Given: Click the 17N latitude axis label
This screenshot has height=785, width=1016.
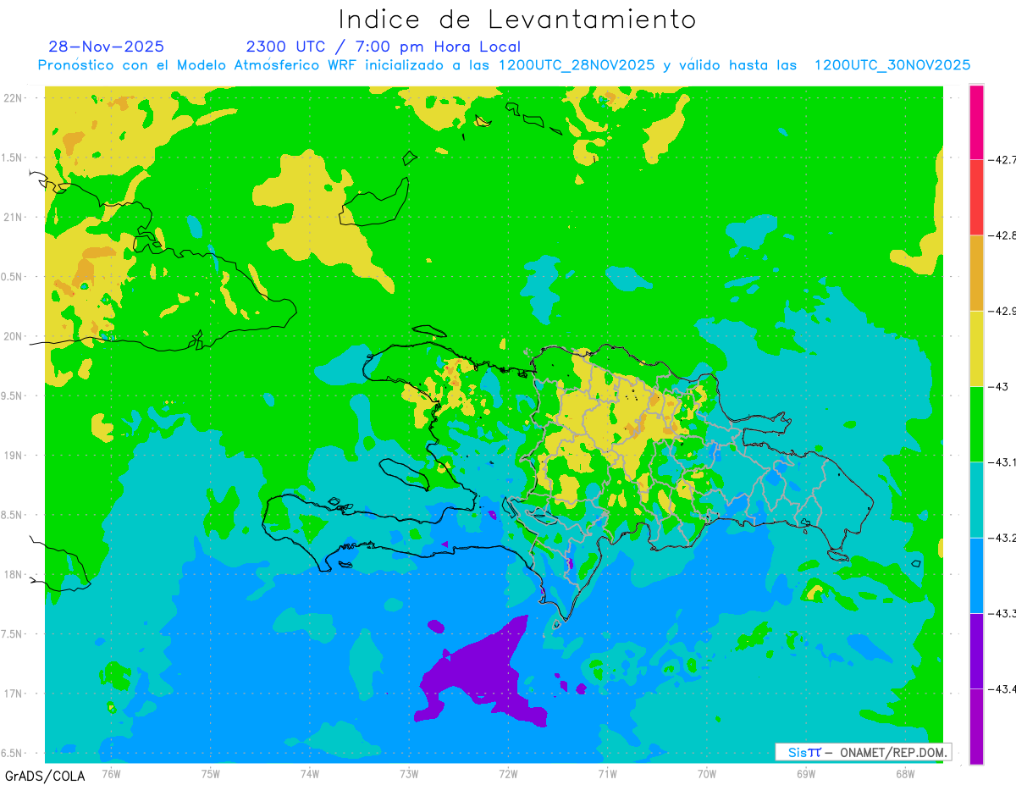Looking at the screenshot, I should point(13,694).
